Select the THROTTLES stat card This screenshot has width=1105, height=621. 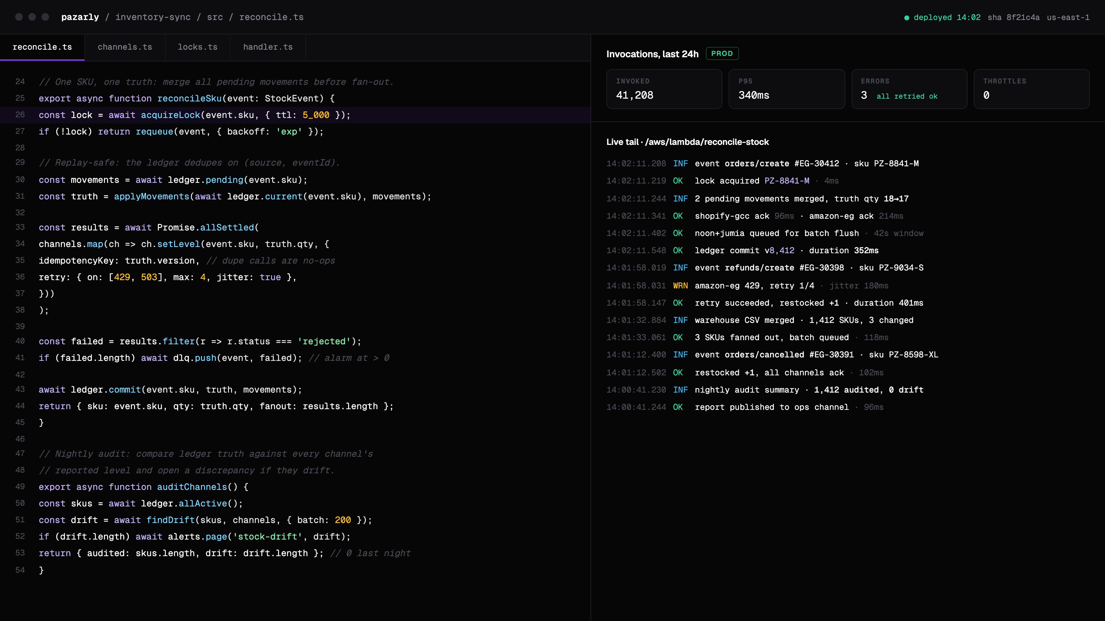[x=1032, y=89]
